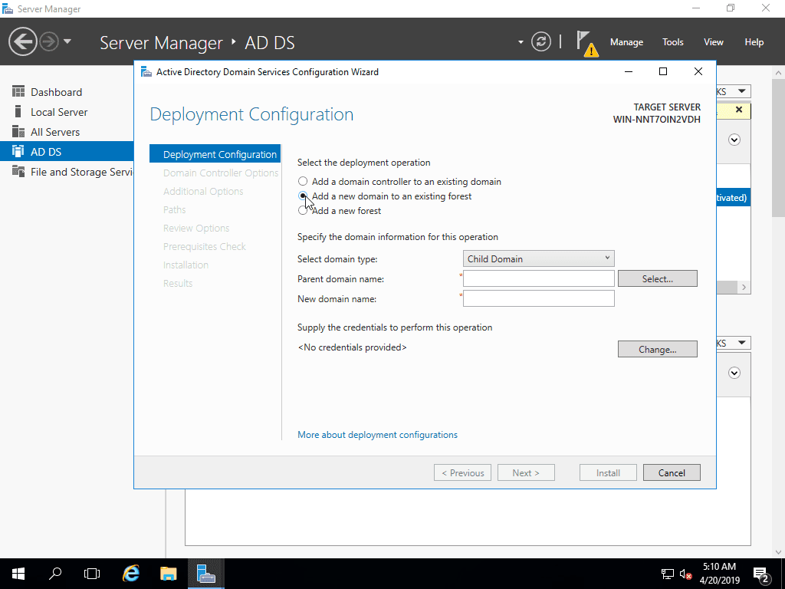Click the New domain name field
The image size is (785, 589).
[x=539, y=298]
